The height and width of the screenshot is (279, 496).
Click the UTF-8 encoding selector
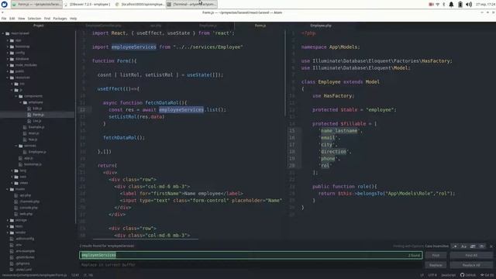point(432,275)
